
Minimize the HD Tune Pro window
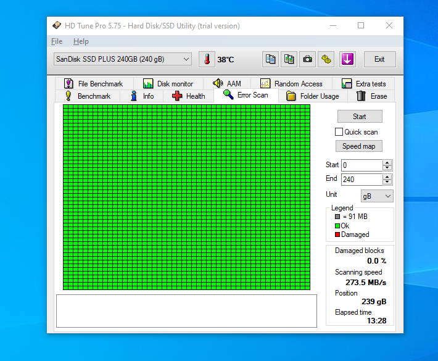(333, 25)
